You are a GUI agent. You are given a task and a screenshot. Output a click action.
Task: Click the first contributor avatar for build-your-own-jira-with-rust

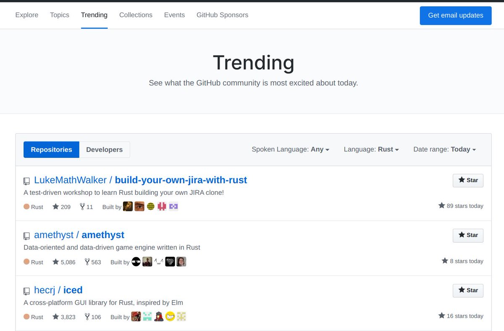(x=128, y=206)
